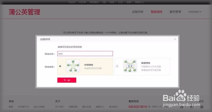The height and width of the screenshot is (112, 212).
Task: Open the 成为分销商 footer link
Action: pos(39,107)
